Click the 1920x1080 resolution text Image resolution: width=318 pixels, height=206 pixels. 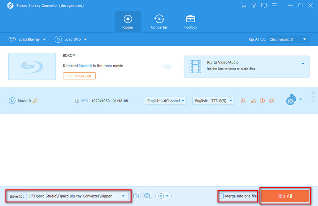101,101
